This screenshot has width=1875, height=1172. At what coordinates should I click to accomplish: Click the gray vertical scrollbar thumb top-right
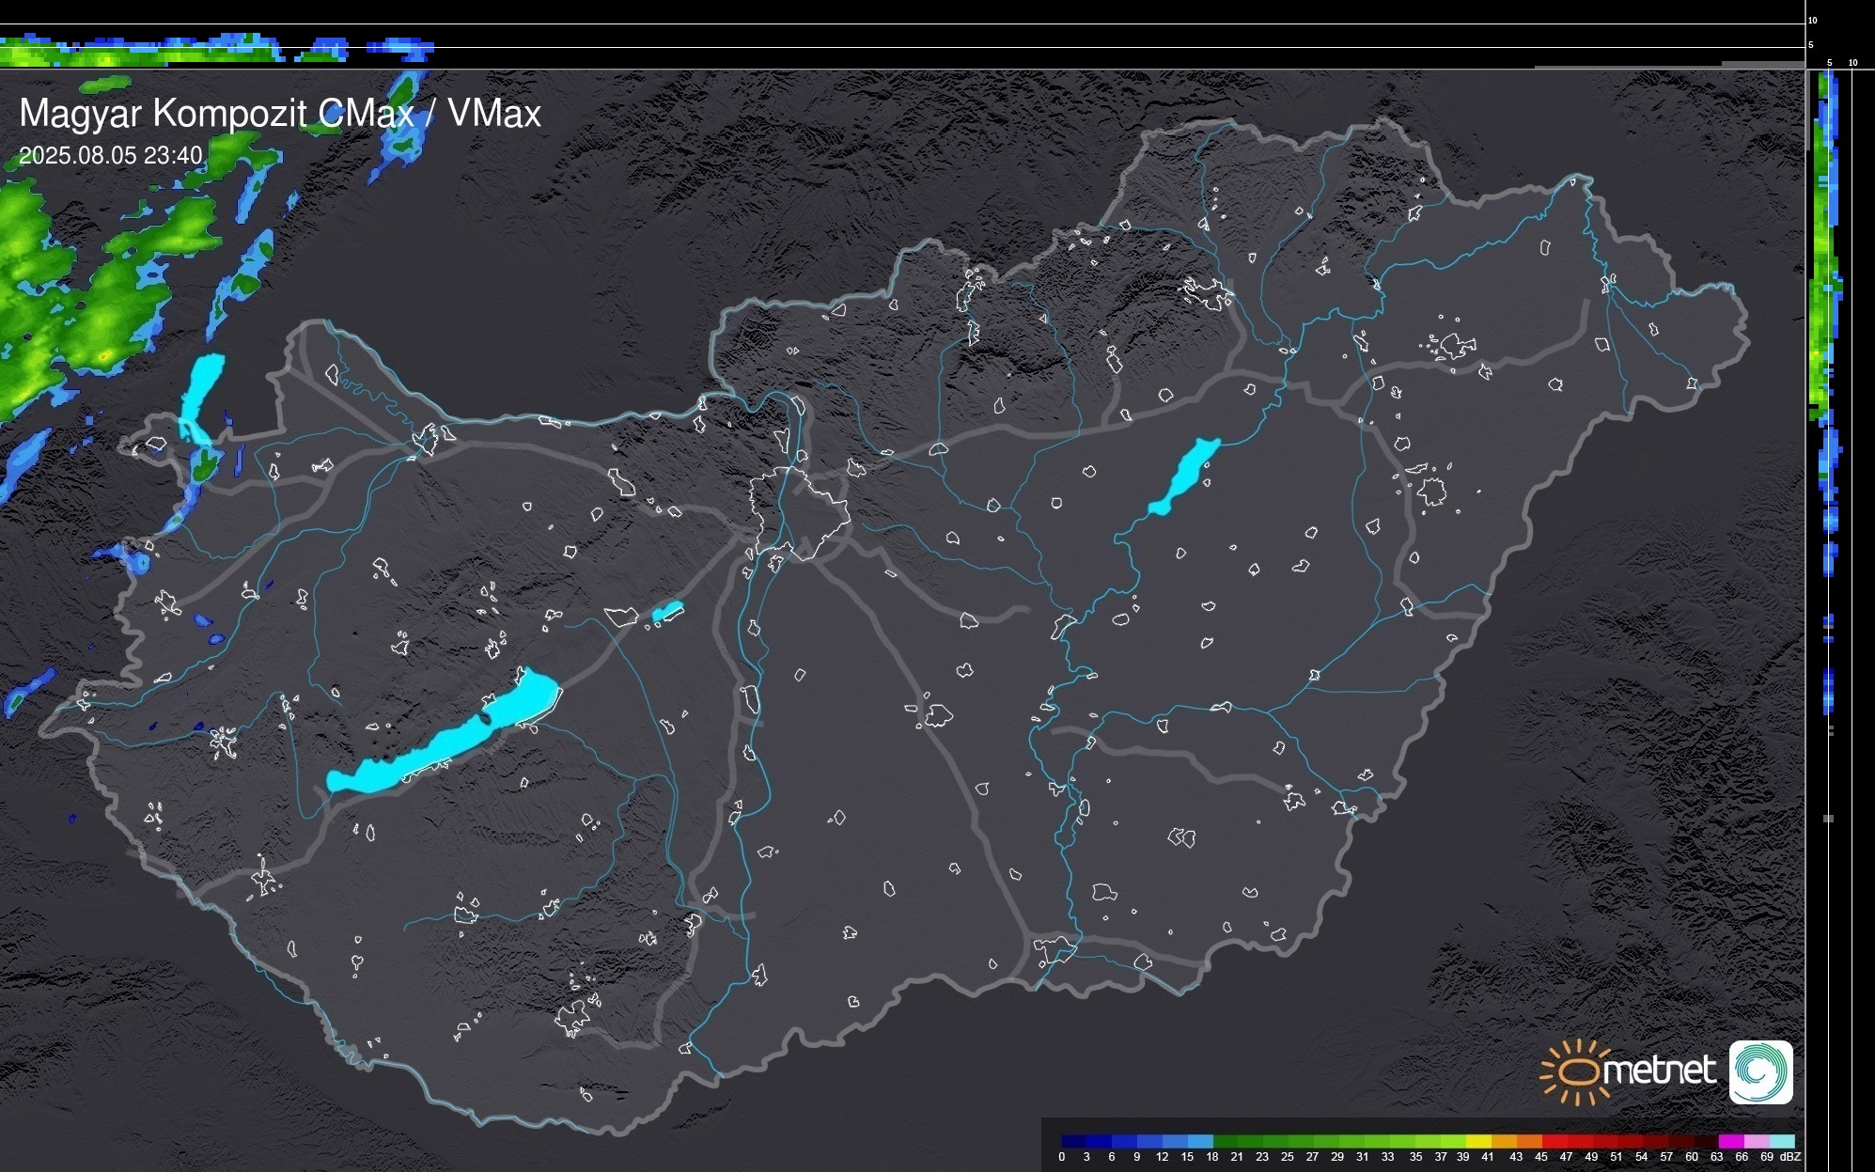click(1807, 108)
